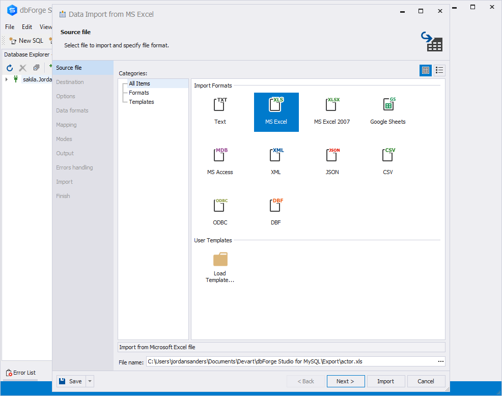
Task: Click the Next > button
Action: [346, 381]
